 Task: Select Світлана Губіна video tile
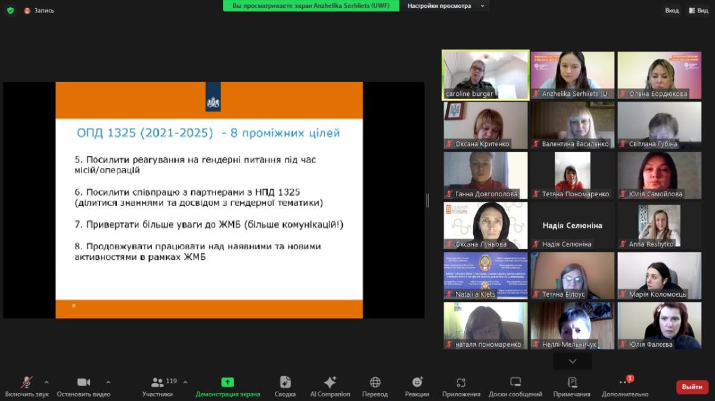(x=659, y=125)
